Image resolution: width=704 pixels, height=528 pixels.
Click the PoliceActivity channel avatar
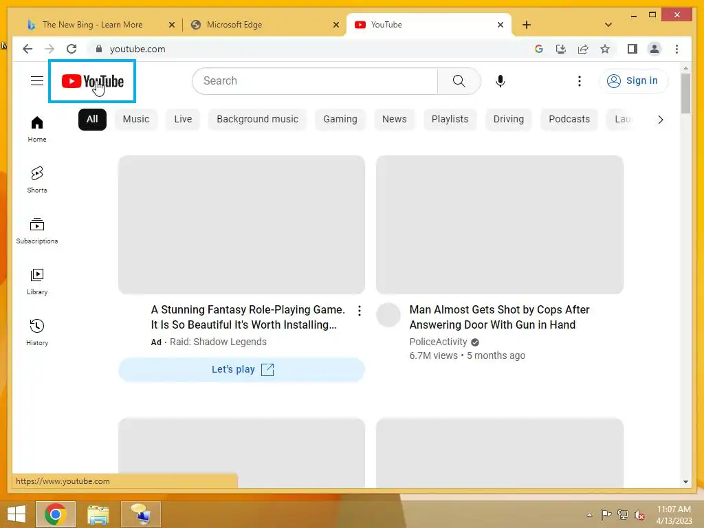(388, 314)
